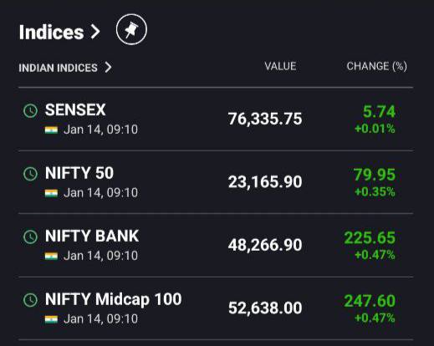Select the VALUE column header

[280, 66]
